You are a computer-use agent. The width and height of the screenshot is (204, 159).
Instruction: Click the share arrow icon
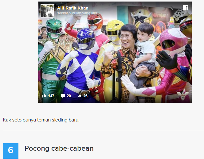79,96
